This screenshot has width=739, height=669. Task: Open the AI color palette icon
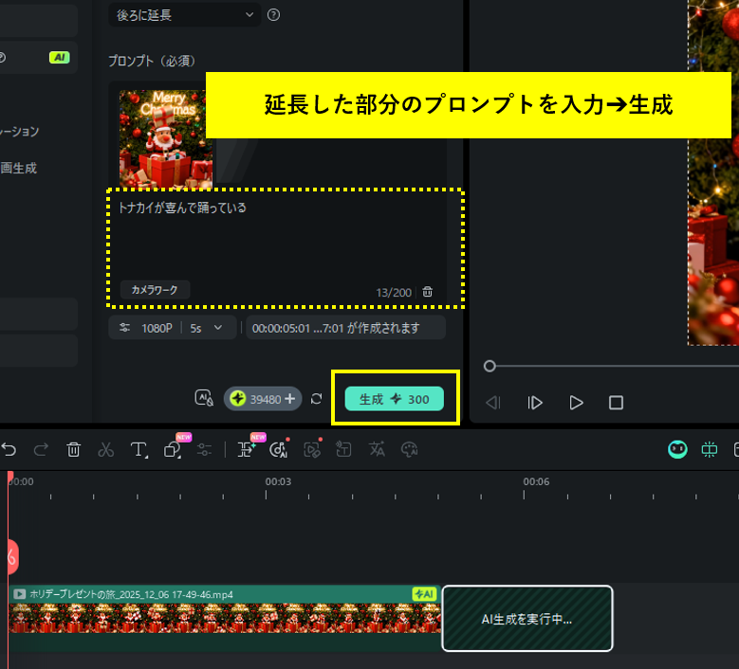tap(409, 449)
